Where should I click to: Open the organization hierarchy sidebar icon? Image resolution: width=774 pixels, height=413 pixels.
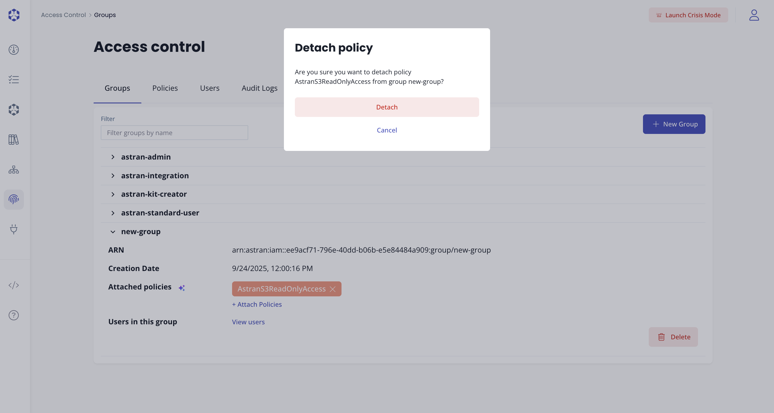[14, 170]
